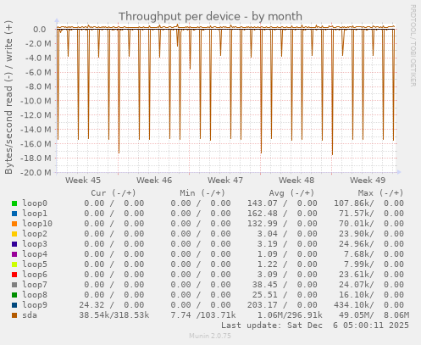Click the -20.0 M y-axis label
This screenshot has height=345, width=421.
click(36, 172)
